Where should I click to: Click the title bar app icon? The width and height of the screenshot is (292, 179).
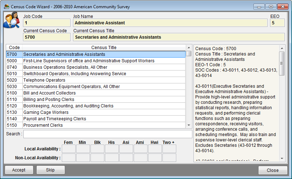coord(6,7)
